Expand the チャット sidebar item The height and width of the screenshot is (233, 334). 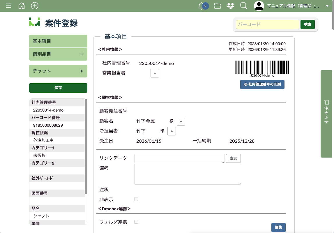click(x=58, y=71)
